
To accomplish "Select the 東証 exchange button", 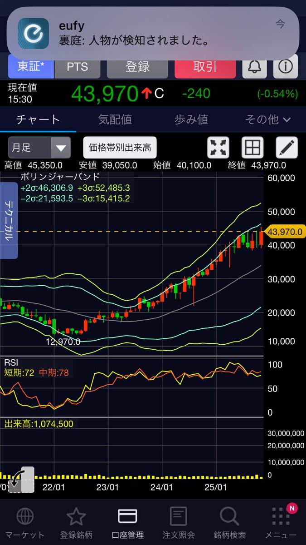I will 31,67.
